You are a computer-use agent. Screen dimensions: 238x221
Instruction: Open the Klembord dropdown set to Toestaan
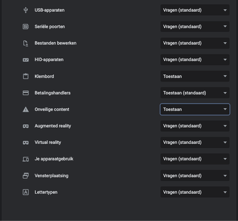[195, 76]
